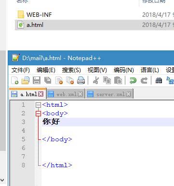Open the 编辑(E) menu
This screenshot has height=186, width=174.
pos(46,70)
